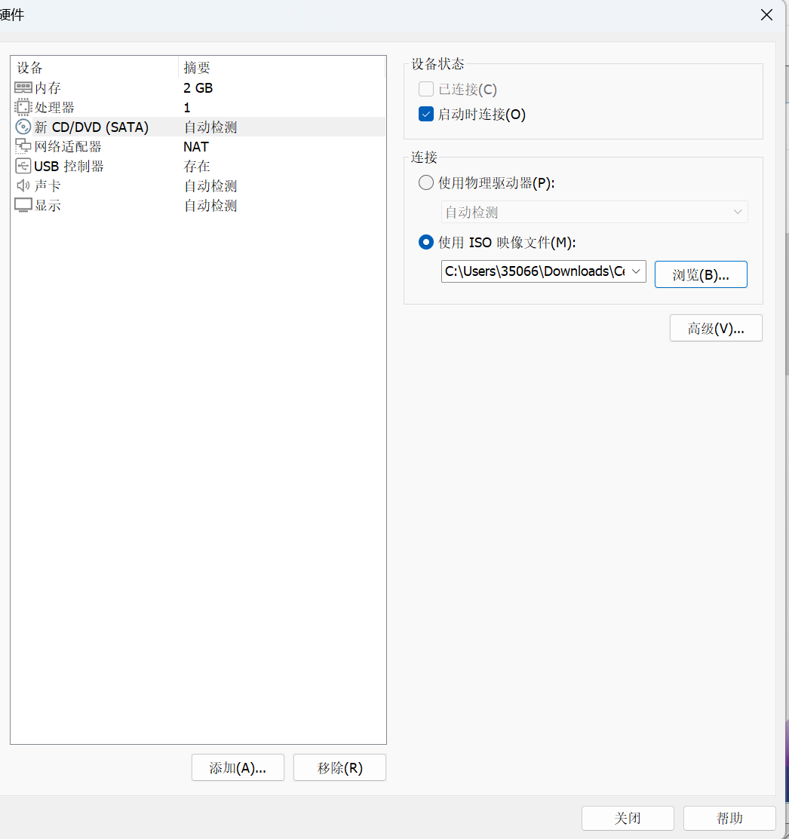Image resolution: width=789 pixels, height=839 pixels.
Task: Open 高级(V)... settings
Action: click(716, 328)
